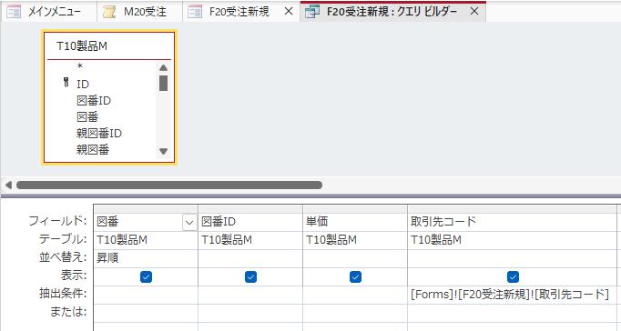
Task: Click the field list vertical scroll thumb
Action: (x=163, y=83)
